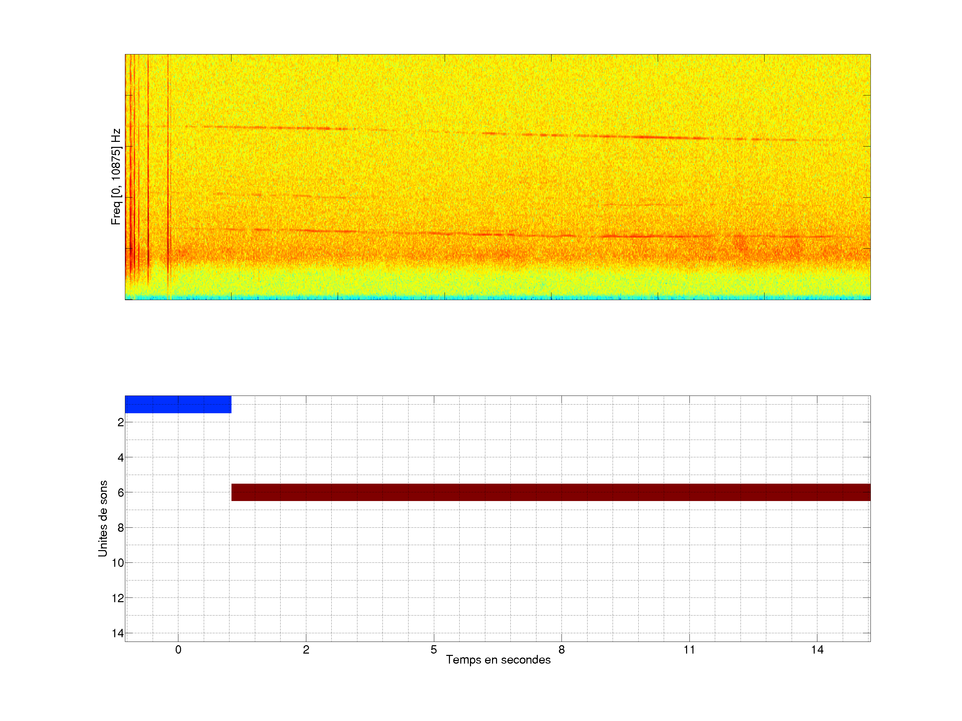
Task: Click the "Temps en secondes" axis label
Action: [x=498, y=660]
